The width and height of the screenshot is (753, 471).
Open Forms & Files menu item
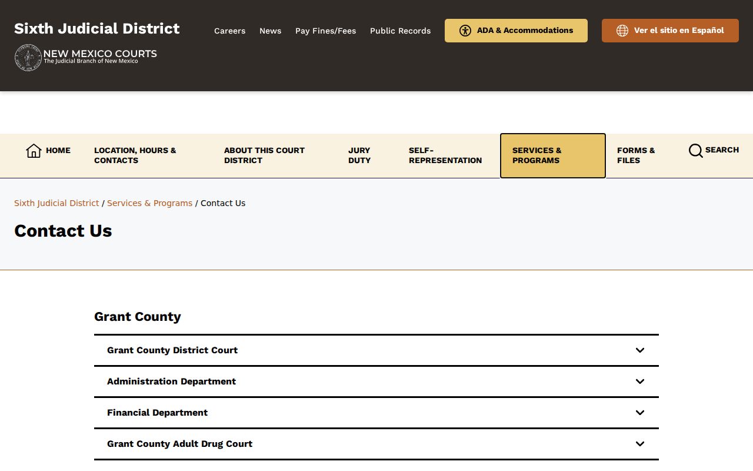tap(636, 155)
